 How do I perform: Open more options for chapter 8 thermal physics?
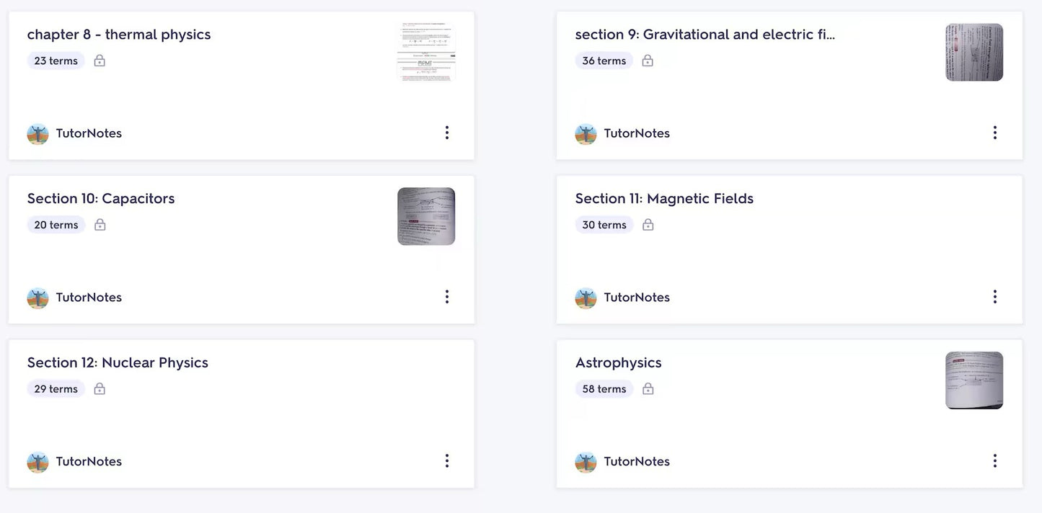[447, 133]
